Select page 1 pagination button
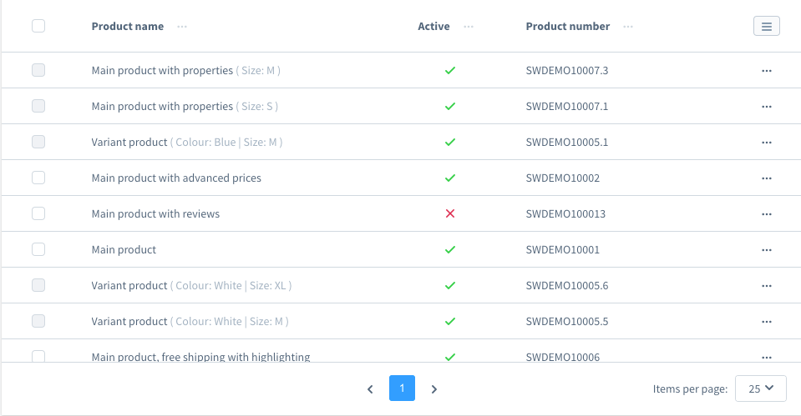Viewport: 801px width, 416px height. [402, 388]
